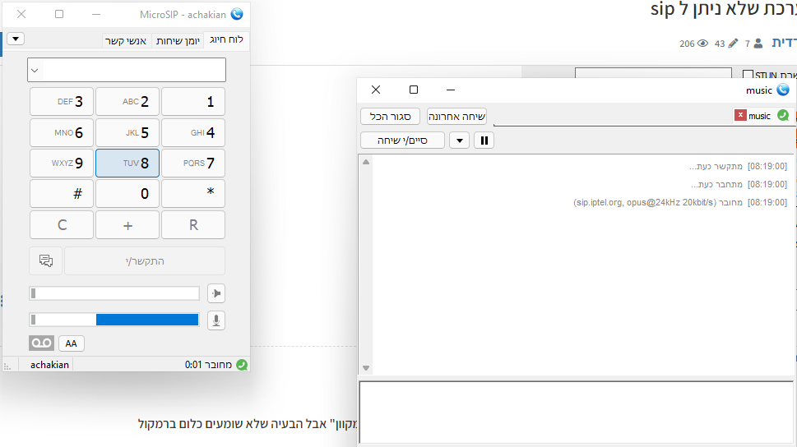
Task: Switch to the יומן שיחות call log tab
Action: (177, 40)
